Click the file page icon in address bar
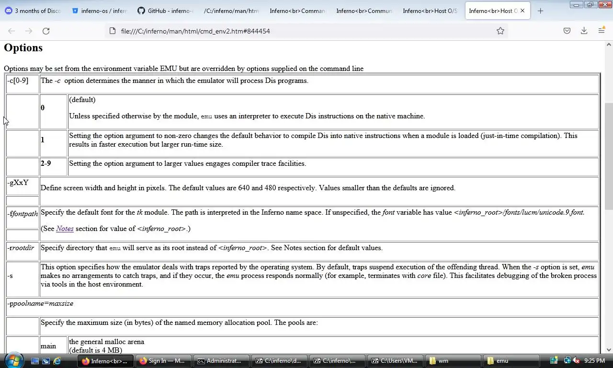 coord(113,31)
